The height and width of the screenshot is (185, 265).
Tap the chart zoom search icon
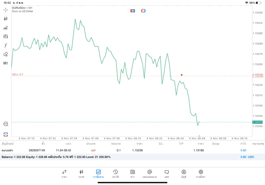(5, 124)
